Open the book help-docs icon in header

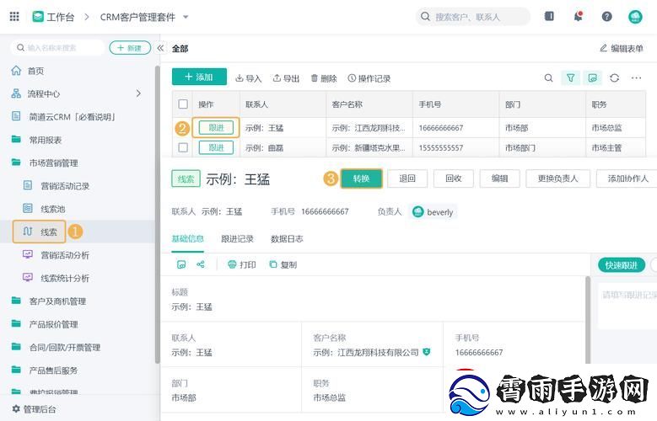[549, 16]
